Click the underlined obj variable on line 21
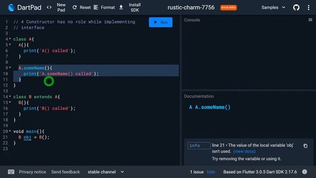The image size is (316, 178). click(x=28, y=137)
